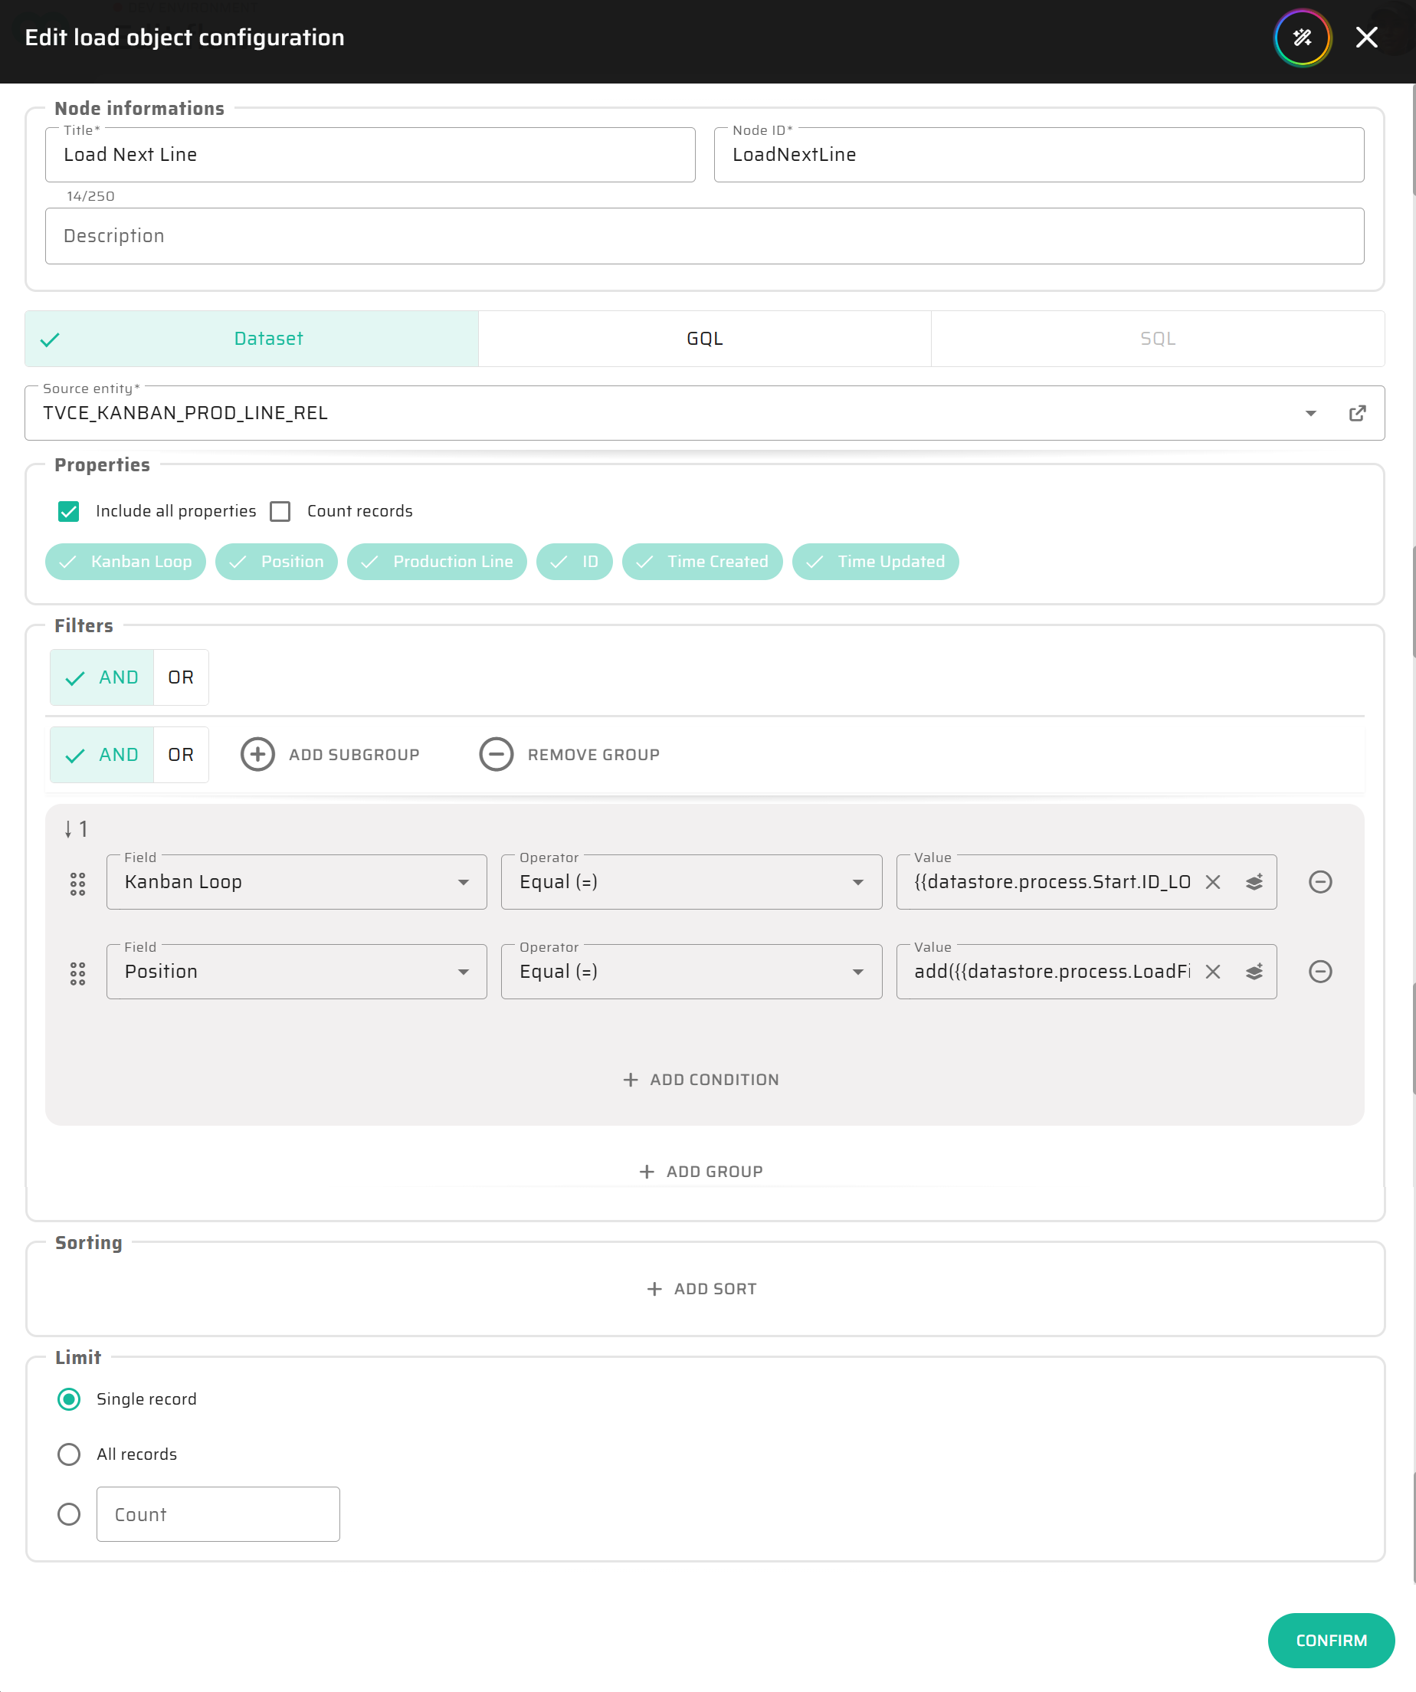The image size is (1416, 1692).
Task: Select the All records limit option
Action: (x=69, y=1454)
